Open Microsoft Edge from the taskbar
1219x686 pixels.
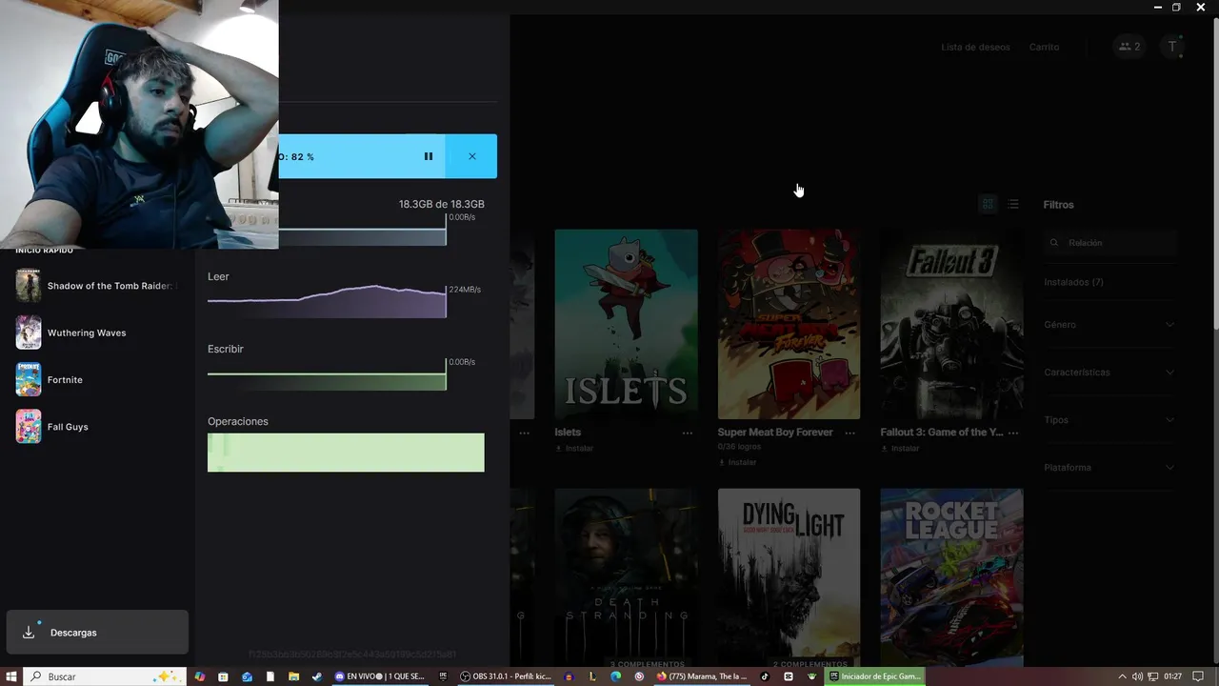(x=616, y=676)
